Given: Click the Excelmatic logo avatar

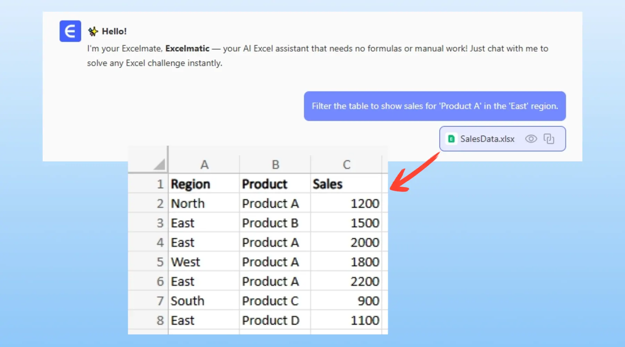Looking at the screenshot, I should (x=70, y=31).
